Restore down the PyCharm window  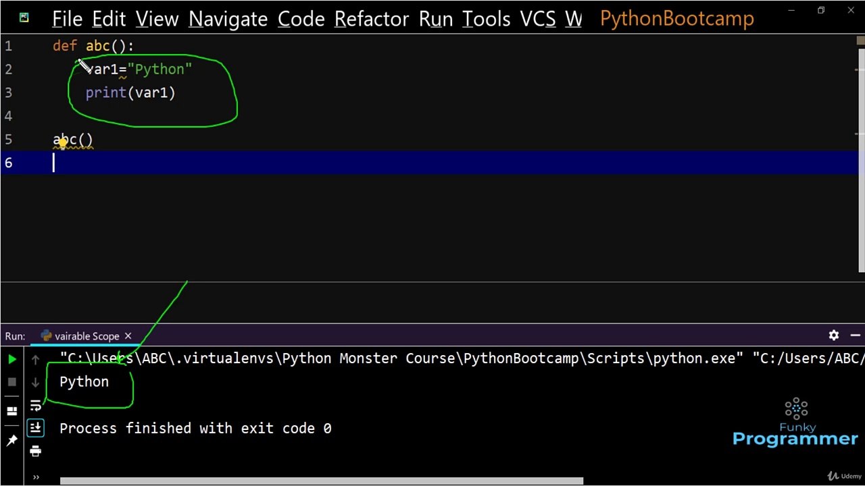click(x=821, y=10)
